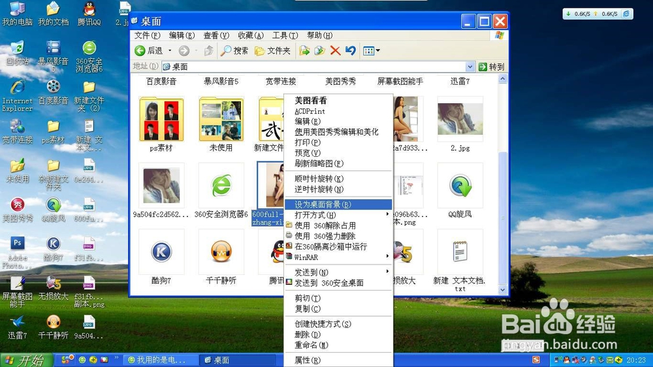Open the 搜索 search tool
The width and height of the screenshot is (653, 367).
coord(234,51)
